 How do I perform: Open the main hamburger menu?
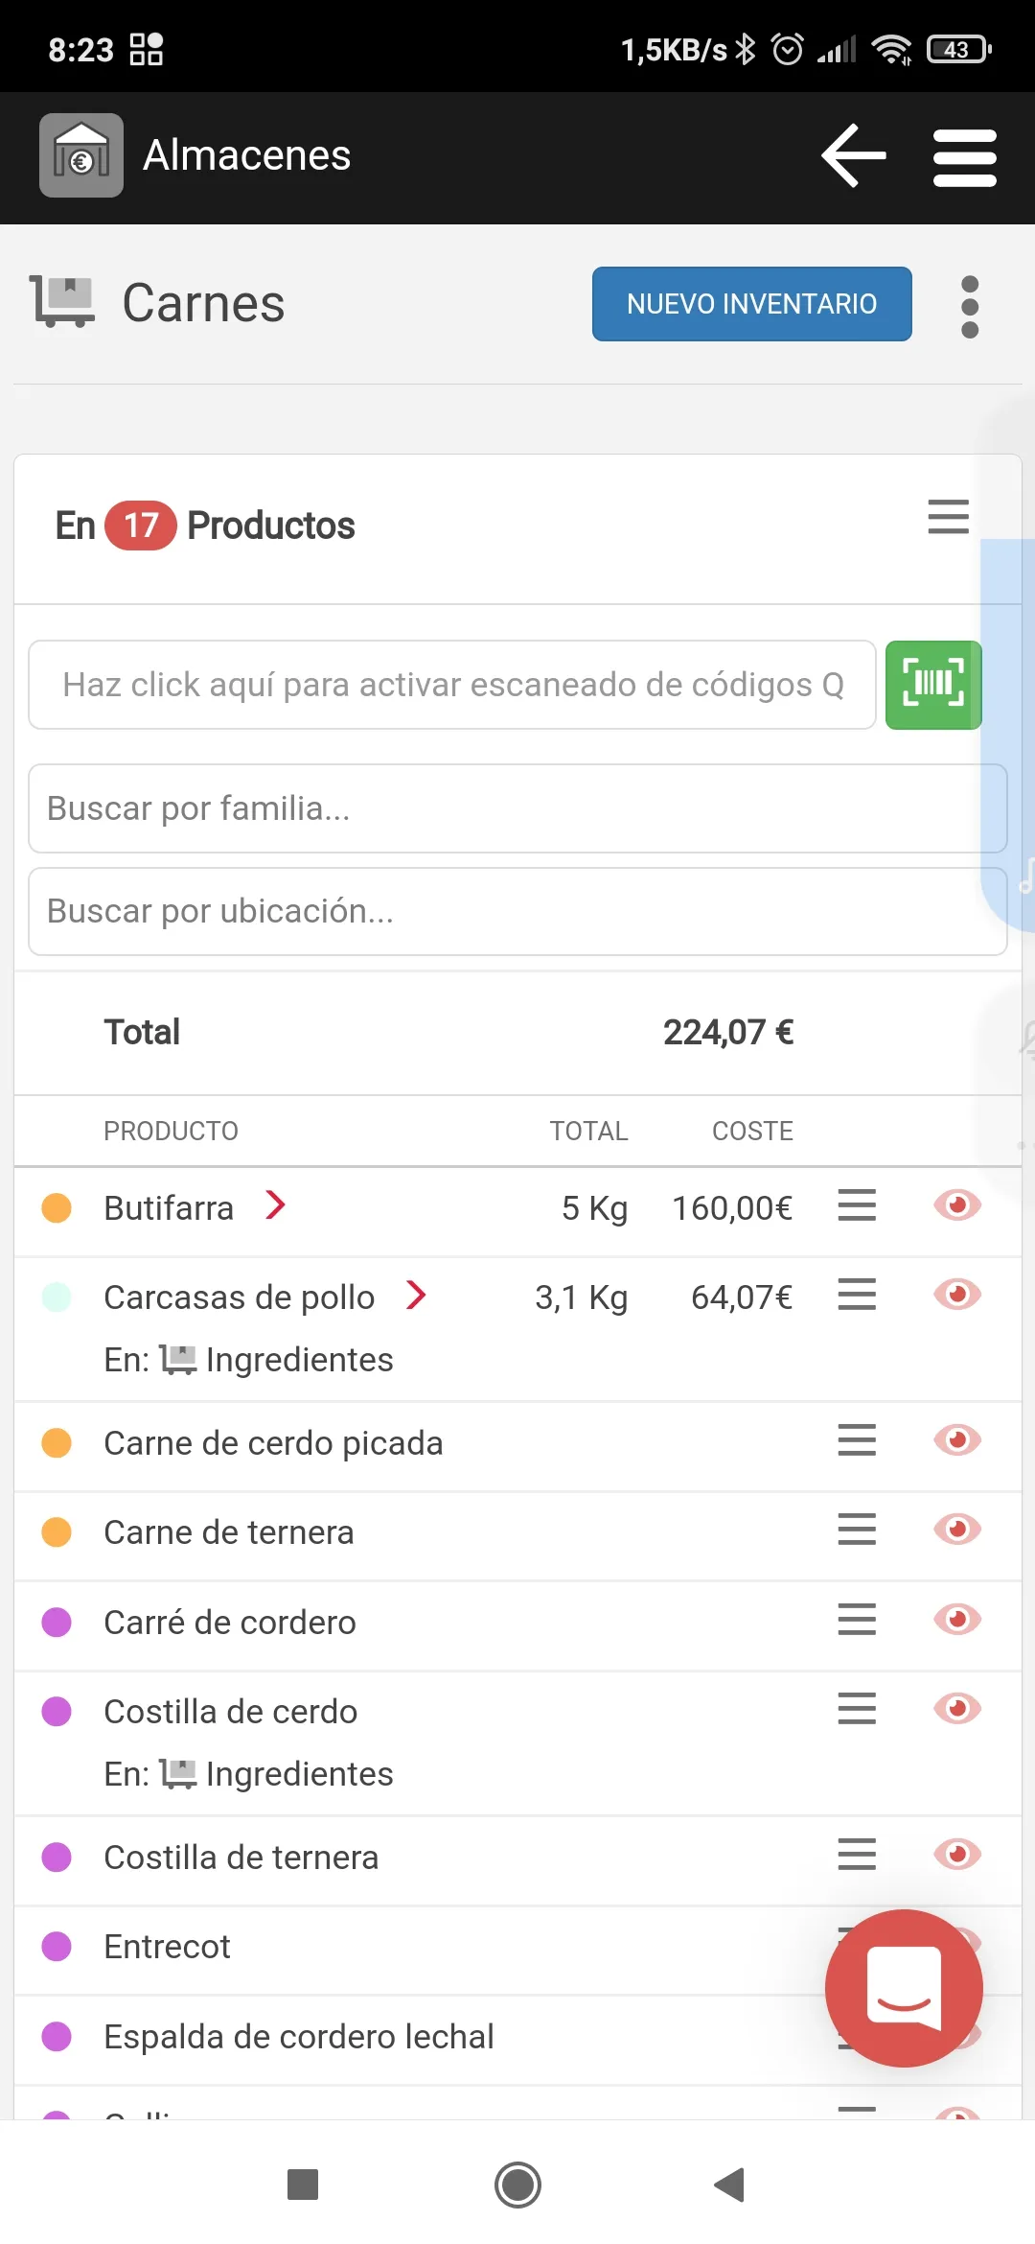coord(965,157)
